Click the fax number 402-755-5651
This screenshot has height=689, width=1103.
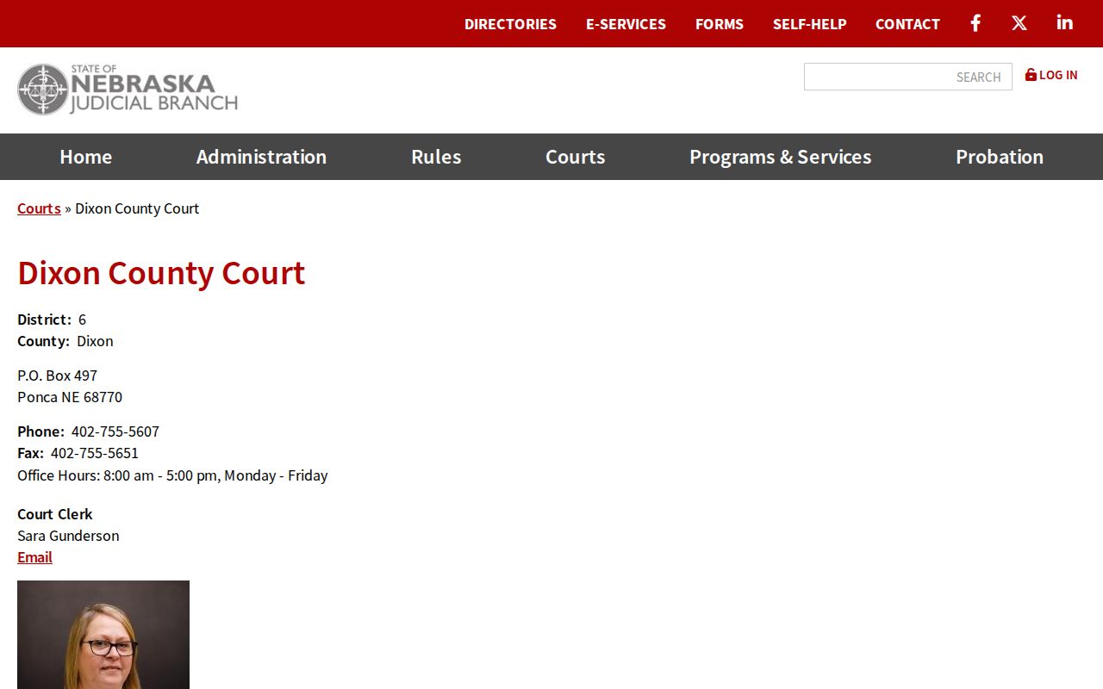pyautogui.click(x=95, y=453)
